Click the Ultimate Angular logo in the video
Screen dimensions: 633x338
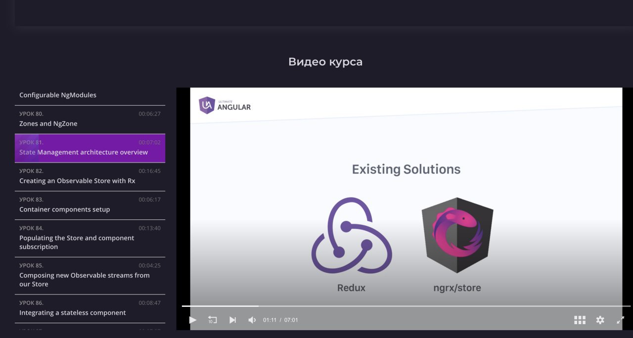(x=225, y=105)
